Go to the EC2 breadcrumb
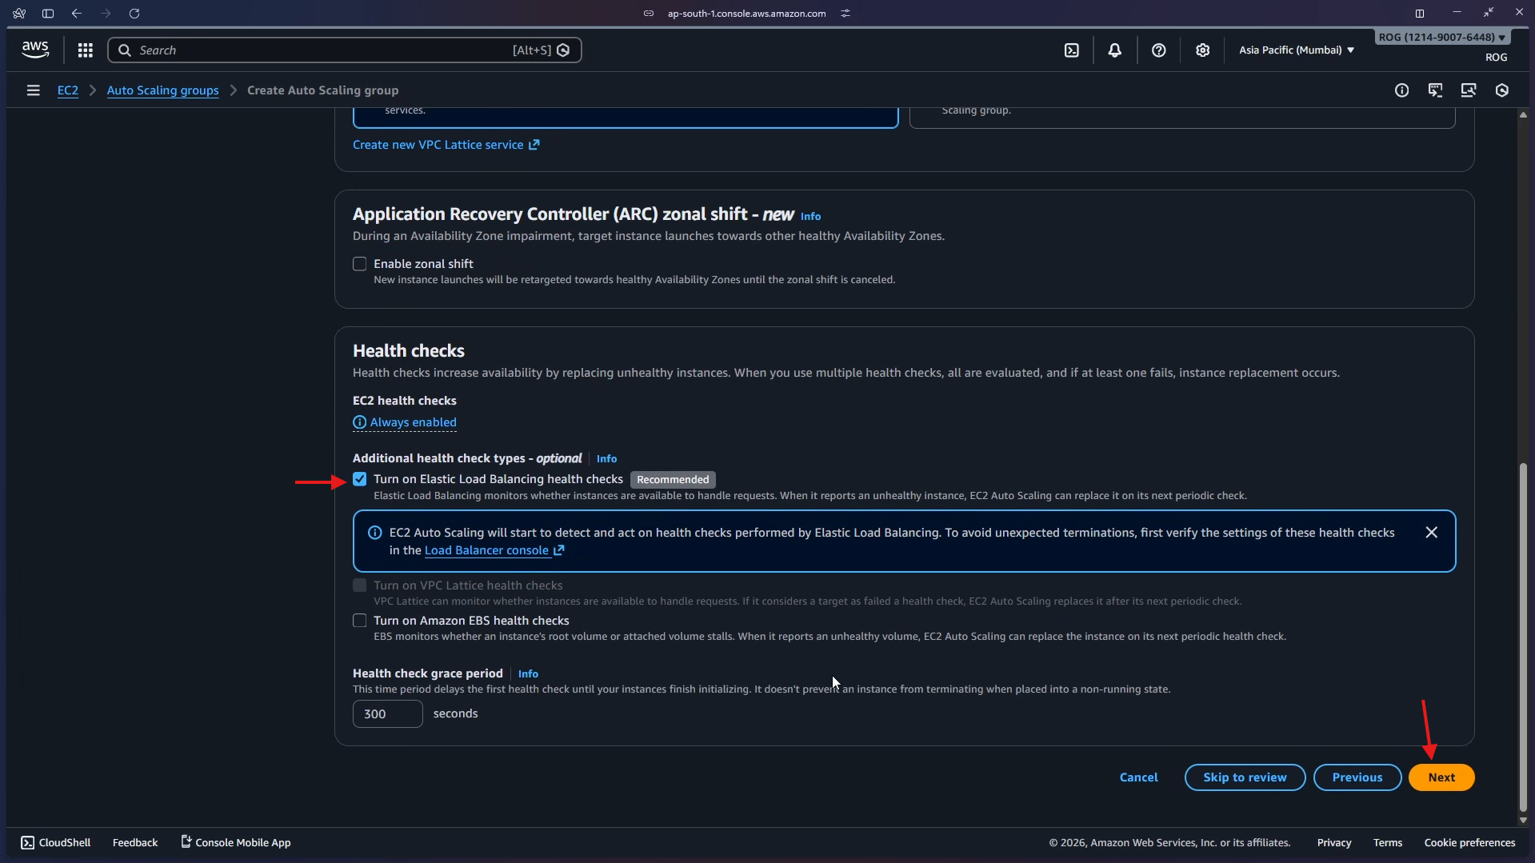1535x863 pixels. tap(68, 90)
